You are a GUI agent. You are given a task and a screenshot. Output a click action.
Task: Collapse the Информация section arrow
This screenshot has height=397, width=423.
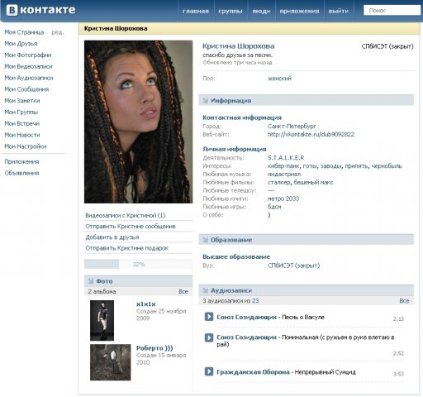(x=205, y=100)
